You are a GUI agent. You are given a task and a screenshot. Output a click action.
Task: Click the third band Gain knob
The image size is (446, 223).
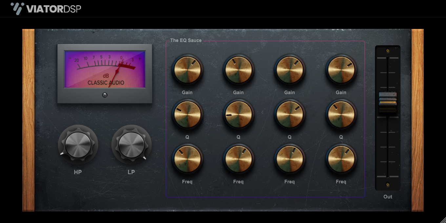290,70
